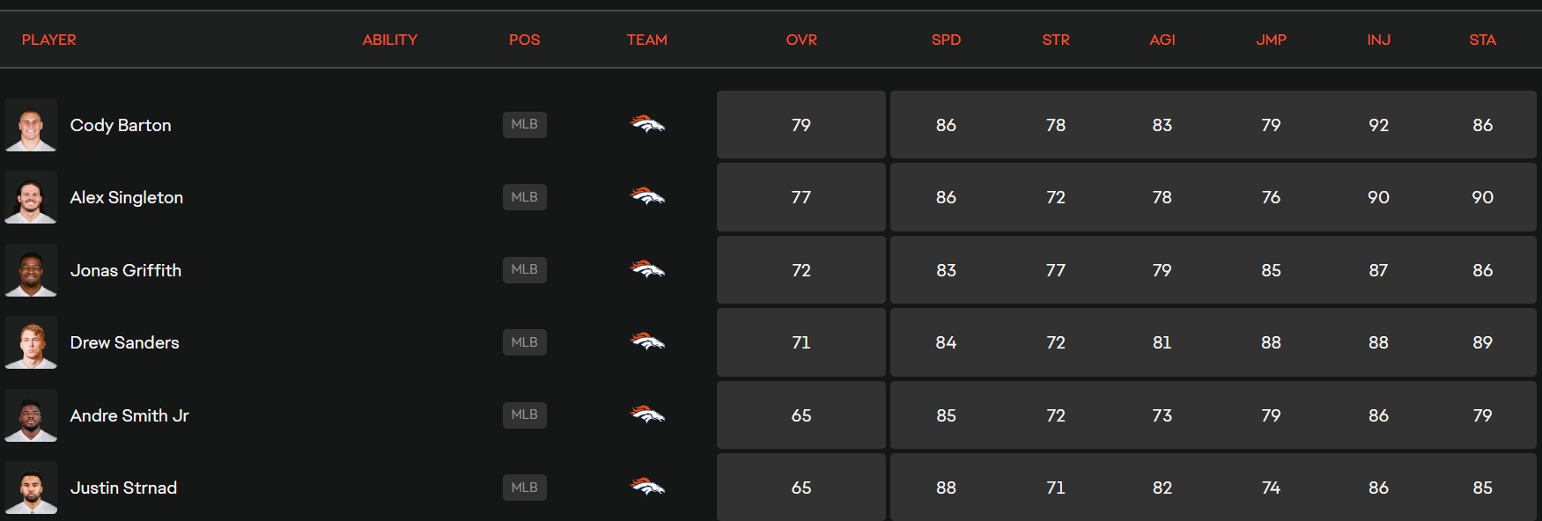This screenshot has width=1542, height=521.
Task: Open the Jonas Griffith player link
Action: [x=126, y=270]
